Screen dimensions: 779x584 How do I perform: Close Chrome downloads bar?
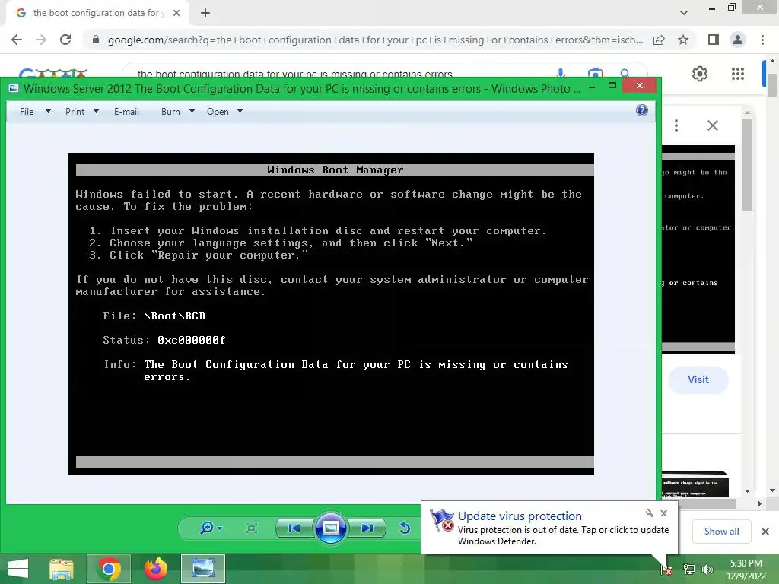[765, 532]
